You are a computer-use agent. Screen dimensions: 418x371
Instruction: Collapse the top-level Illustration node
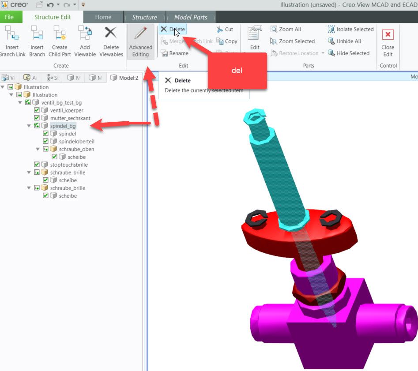[x=3, y=87]
